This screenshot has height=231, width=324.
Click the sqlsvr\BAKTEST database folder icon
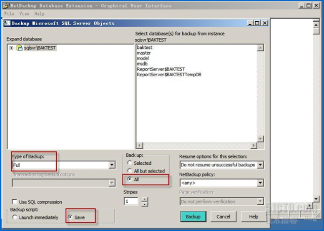pos(19,48)
